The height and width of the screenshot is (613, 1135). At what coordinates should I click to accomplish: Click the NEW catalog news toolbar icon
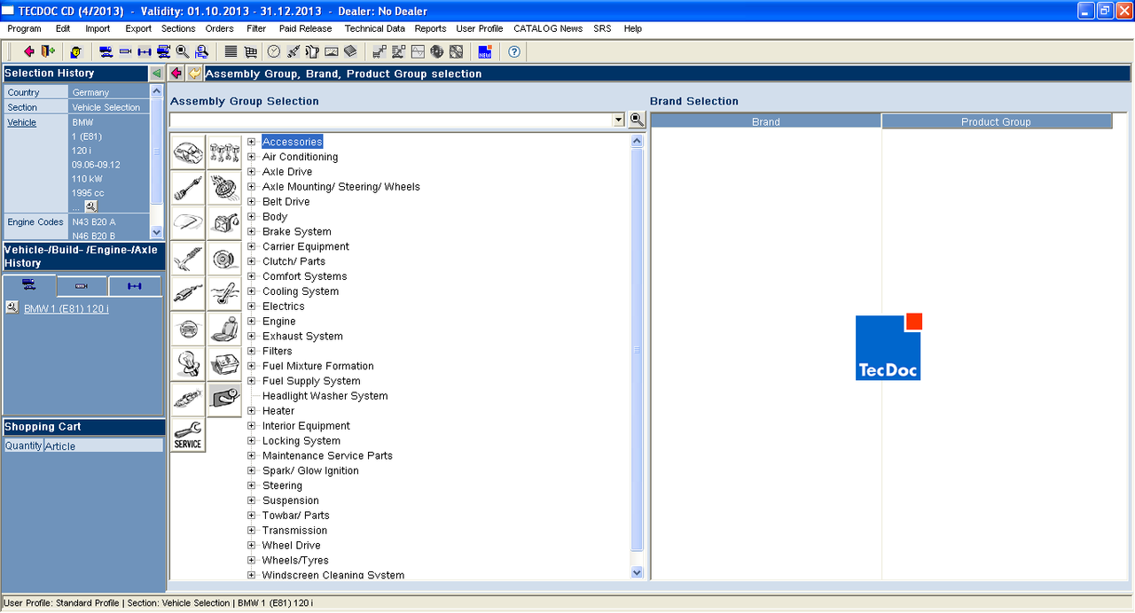pos(485,51)
